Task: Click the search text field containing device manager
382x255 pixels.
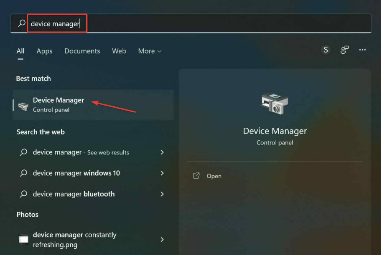Action: (191, 23)
